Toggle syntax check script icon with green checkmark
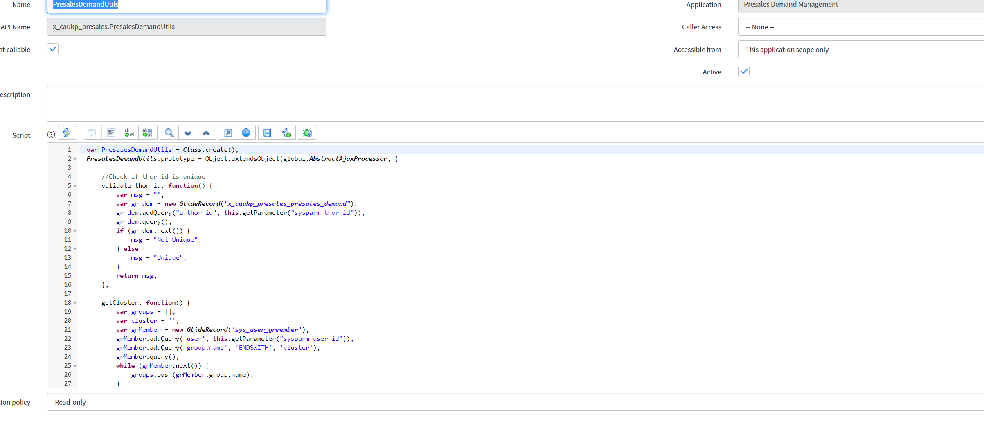Viewport: 984px width, 421px height. coord(286,133)
